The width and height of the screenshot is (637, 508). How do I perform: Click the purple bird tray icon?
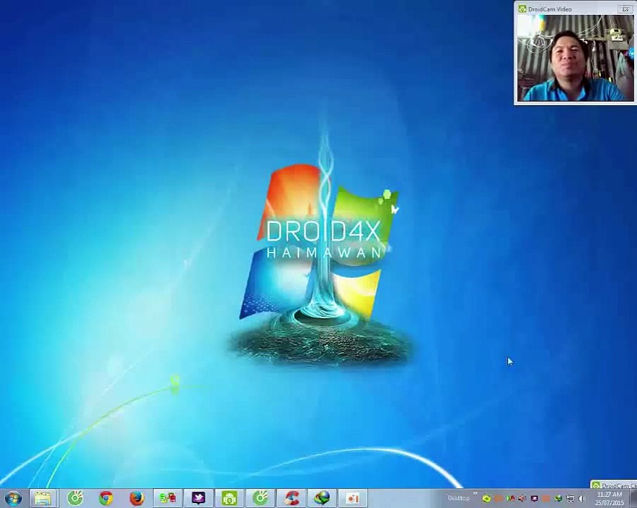(534, 499)
